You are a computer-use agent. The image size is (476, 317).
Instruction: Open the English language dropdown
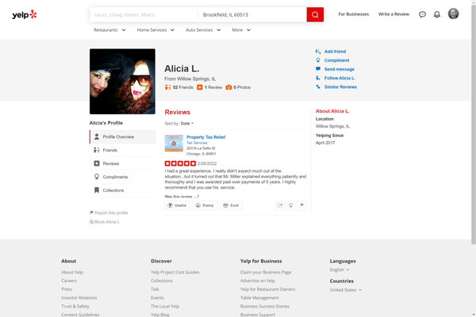pos(340,269)
